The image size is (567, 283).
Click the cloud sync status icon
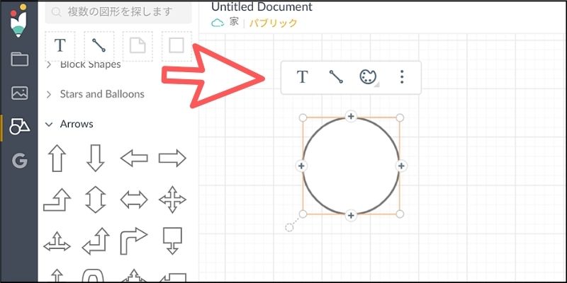pos(218,23)
